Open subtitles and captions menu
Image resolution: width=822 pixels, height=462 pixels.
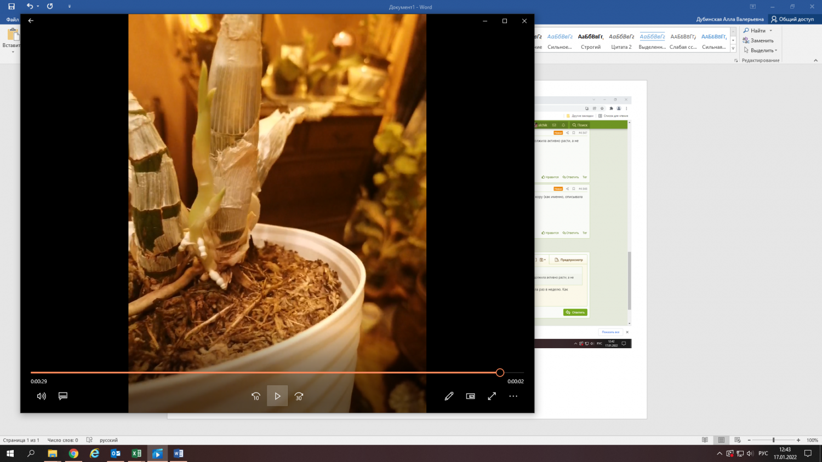click(x=63, y=396)
